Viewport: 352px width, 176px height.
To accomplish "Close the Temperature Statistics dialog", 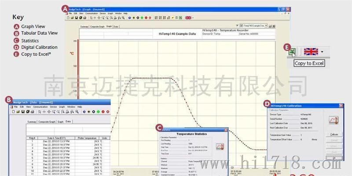I will coord(226,130).
